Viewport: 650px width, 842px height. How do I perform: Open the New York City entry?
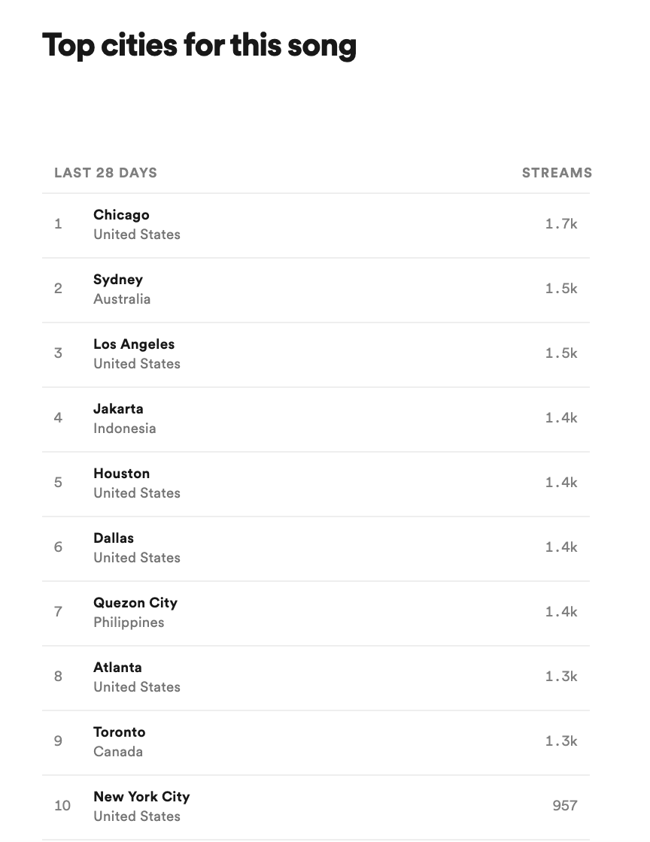click(x=141, y=797)
